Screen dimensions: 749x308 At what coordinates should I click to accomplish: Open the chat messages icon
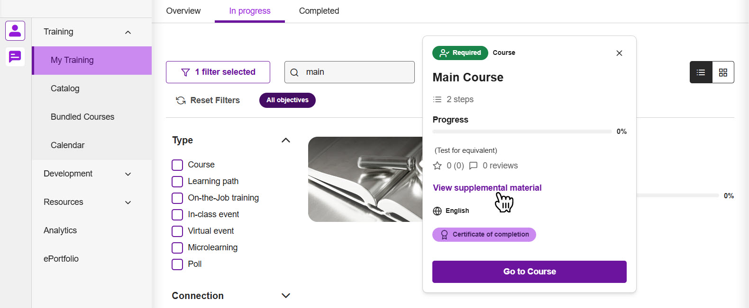tap(15, 57)
